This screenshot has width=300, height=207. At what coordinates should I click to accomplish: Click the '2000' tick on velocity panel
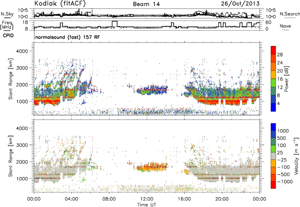22,162
